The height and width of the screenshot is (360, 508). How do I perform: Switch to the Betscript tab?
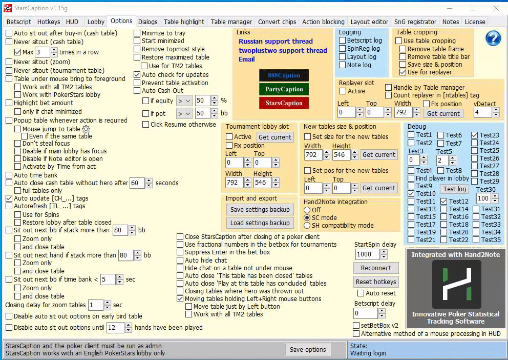pyautogui.click(x=19, y=22)
